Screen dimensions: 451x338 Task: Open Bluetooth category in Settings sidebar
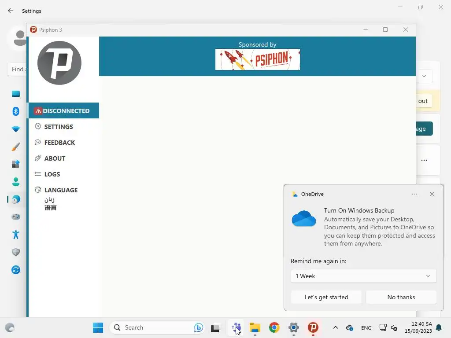[x=16, y=111]
